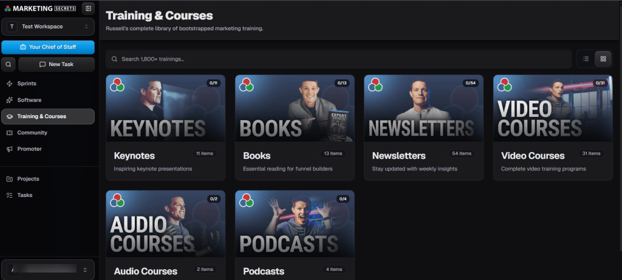Click "Stay updated with weekly insights" text
The height and width of the screenshot is (280, 622).
414,168
